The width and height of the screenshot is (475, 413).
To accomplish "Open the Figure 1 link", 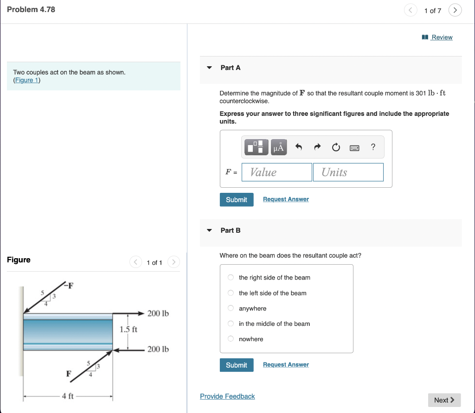I will pos(26,80).
